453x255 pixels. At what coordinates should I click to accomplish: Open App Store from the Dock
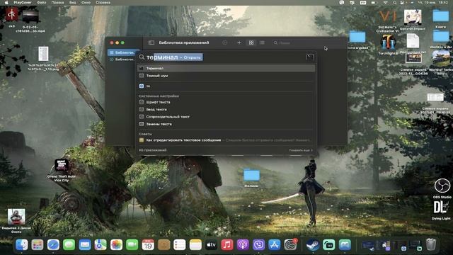point(275,245)
